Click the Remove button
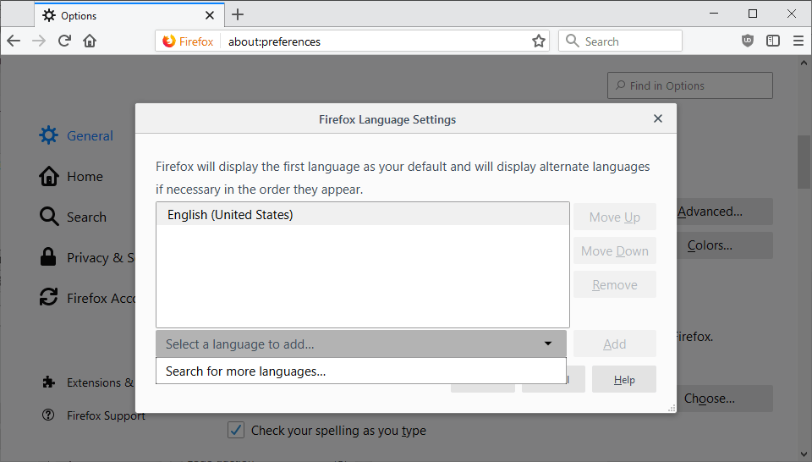The image size is (812, 462). point(615,284)
